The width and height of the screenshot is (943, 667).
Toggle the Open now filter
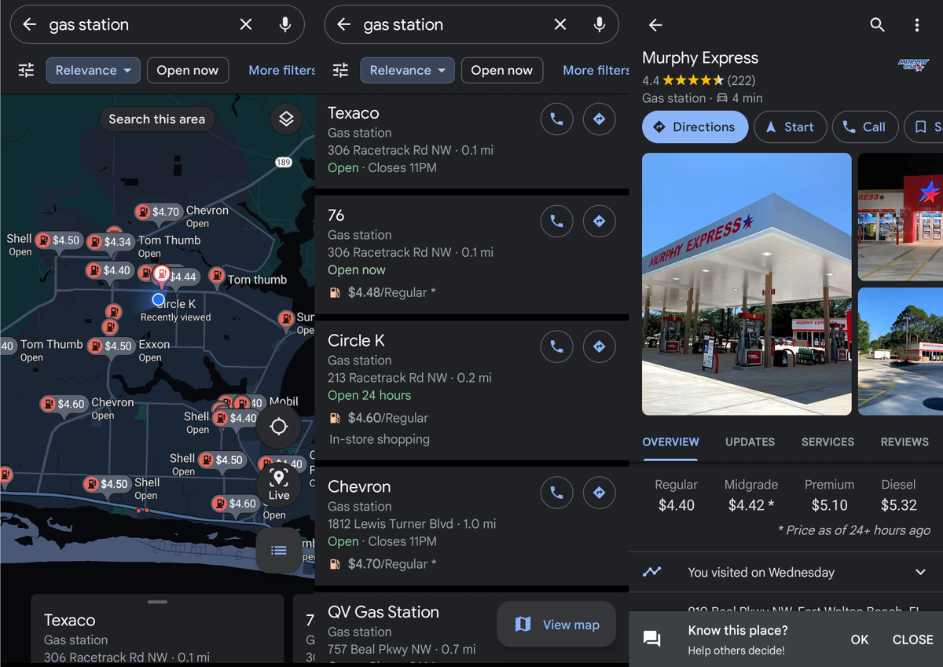(x=188, y=70)
